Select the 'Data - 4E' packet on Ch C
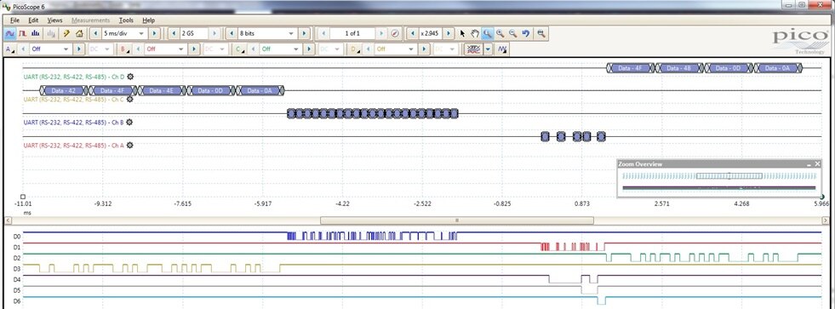The image size is (835, 309). click(161, 90)
